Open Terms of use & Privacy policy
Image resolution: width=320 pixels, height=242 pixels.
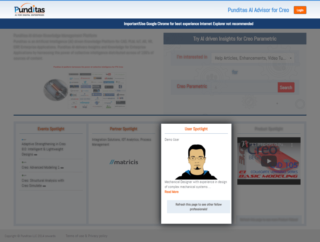[86, 236]
